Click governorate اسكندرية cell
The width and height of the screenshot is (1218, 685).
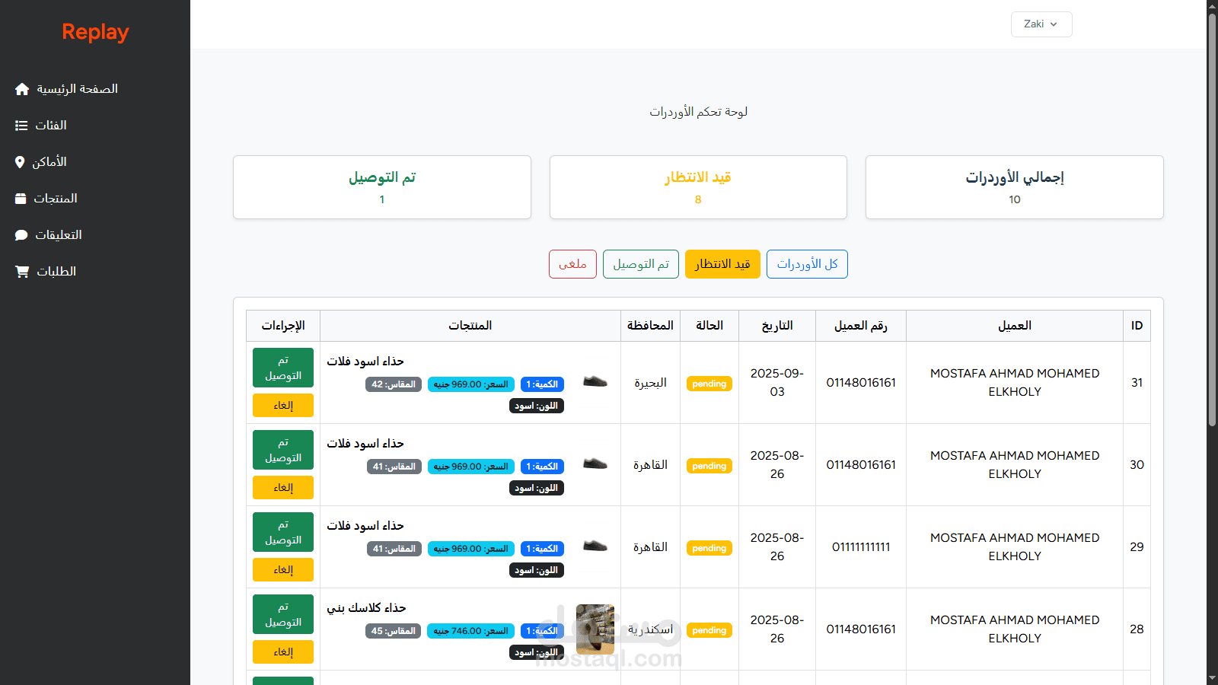(x=650, y=629)
